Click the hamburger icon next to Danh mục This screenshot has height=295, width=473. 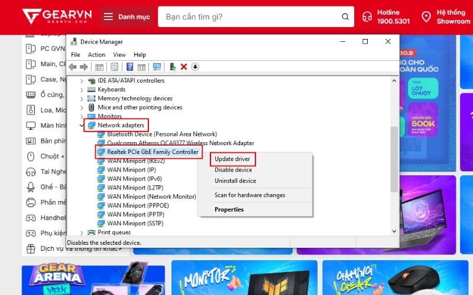[108, 17]
